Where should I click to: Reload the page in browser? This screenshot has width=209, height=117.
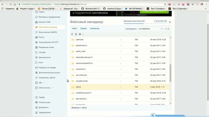[11, 4]
